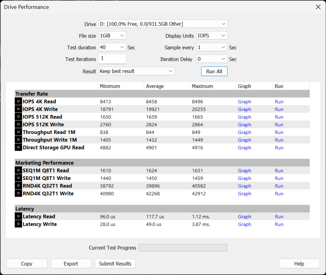Expand the Display Units combo box
The image size is (326, 275).
[x=212, y=36]
